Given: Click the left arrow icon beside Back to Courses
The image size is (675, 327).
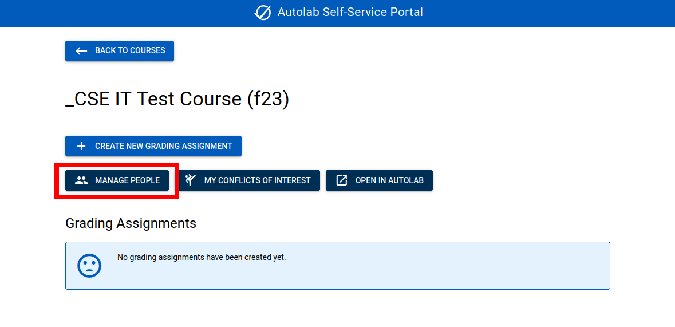Looking at the screenshot, I should [x=81, y=51].
